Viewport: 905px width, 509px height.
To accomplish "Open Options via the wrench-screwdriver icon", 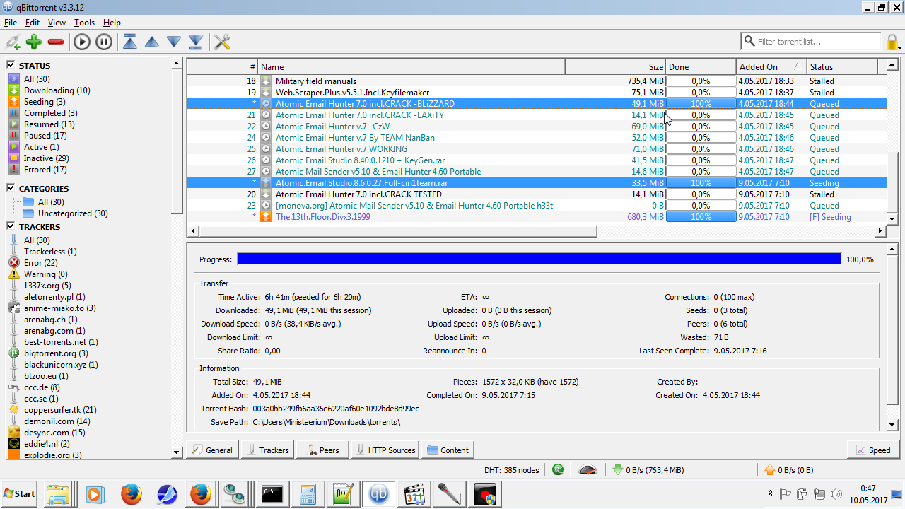I will [222, 42].
